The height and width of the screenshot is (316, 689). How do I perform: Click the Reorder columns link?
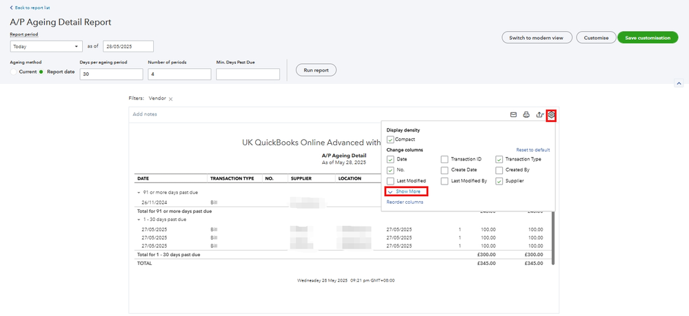[405, 202]
